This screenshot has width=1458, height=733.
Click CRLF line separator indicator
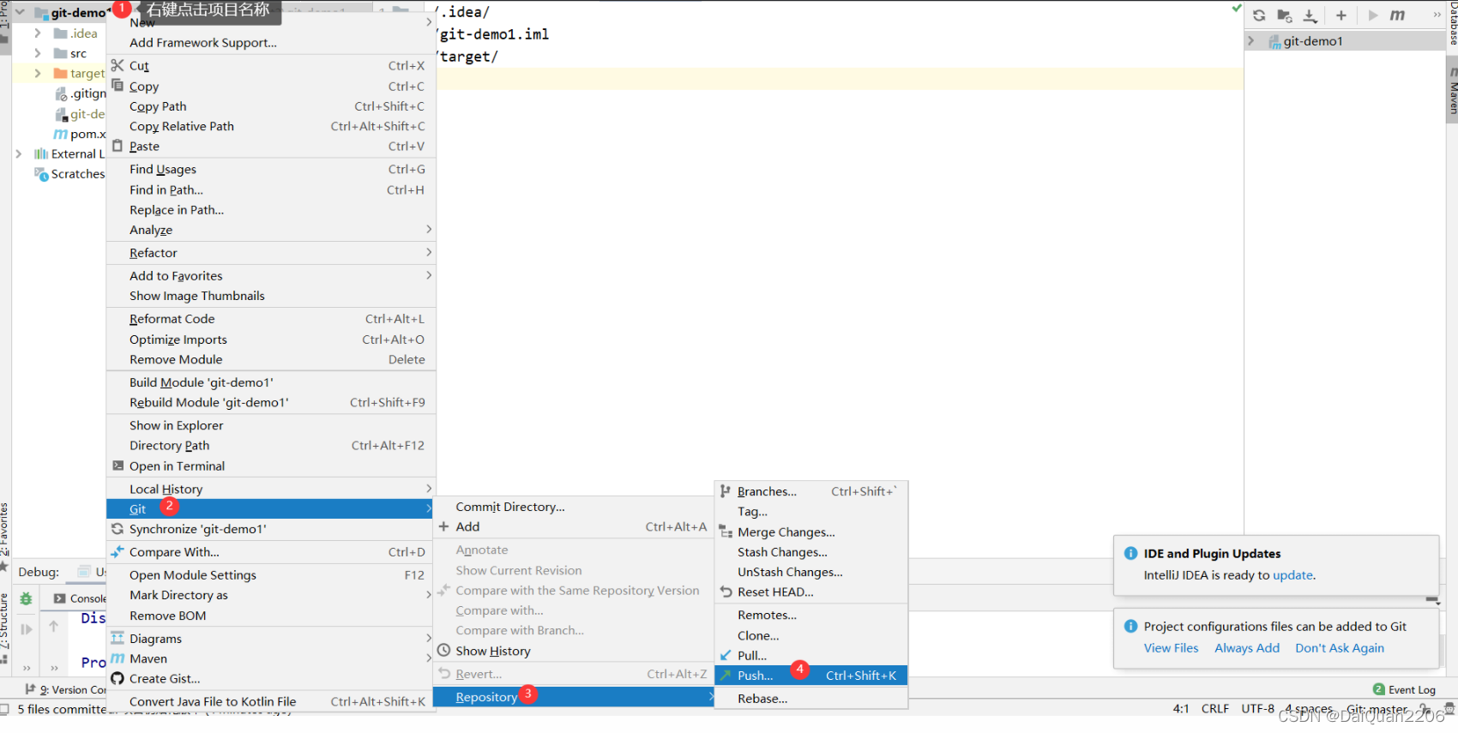(1215, 709)
